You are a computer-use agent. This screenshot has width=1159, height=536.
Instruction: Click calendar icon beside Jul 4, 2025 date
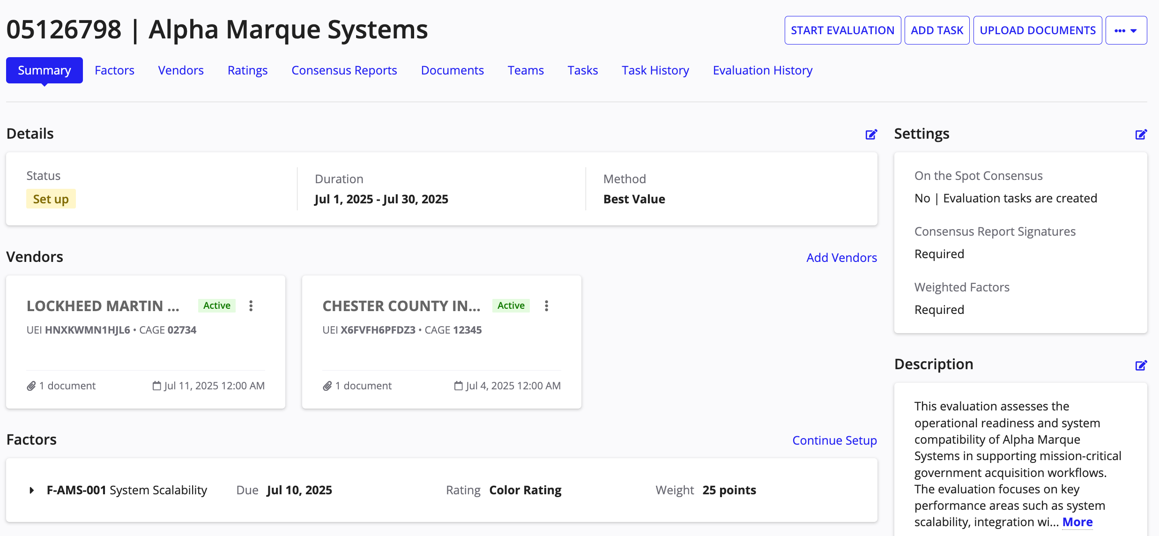click(x=459, y=386)
